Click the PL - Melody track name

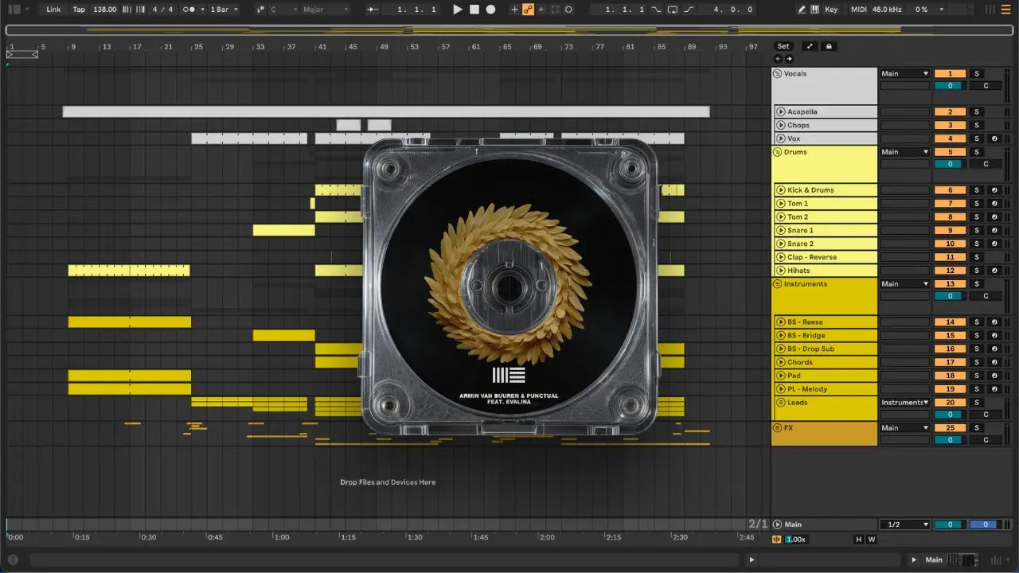(x=807, y=389)
